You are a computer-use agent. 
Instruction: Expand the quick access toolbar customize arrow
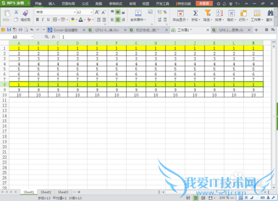tap(44, 30)
